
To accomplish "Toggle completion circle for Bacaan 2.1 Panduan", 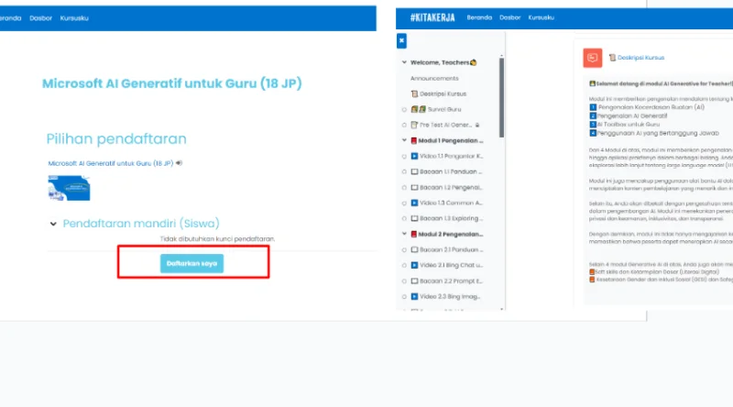I will [x=404, y=250].
